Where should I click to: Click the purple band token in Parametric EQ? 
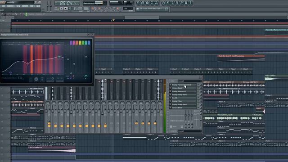pyautogui.click(x=71, y=43)
